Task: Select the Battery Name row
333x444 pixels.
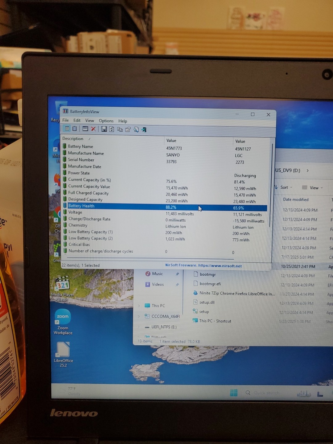Action: [x=165, y=147]
